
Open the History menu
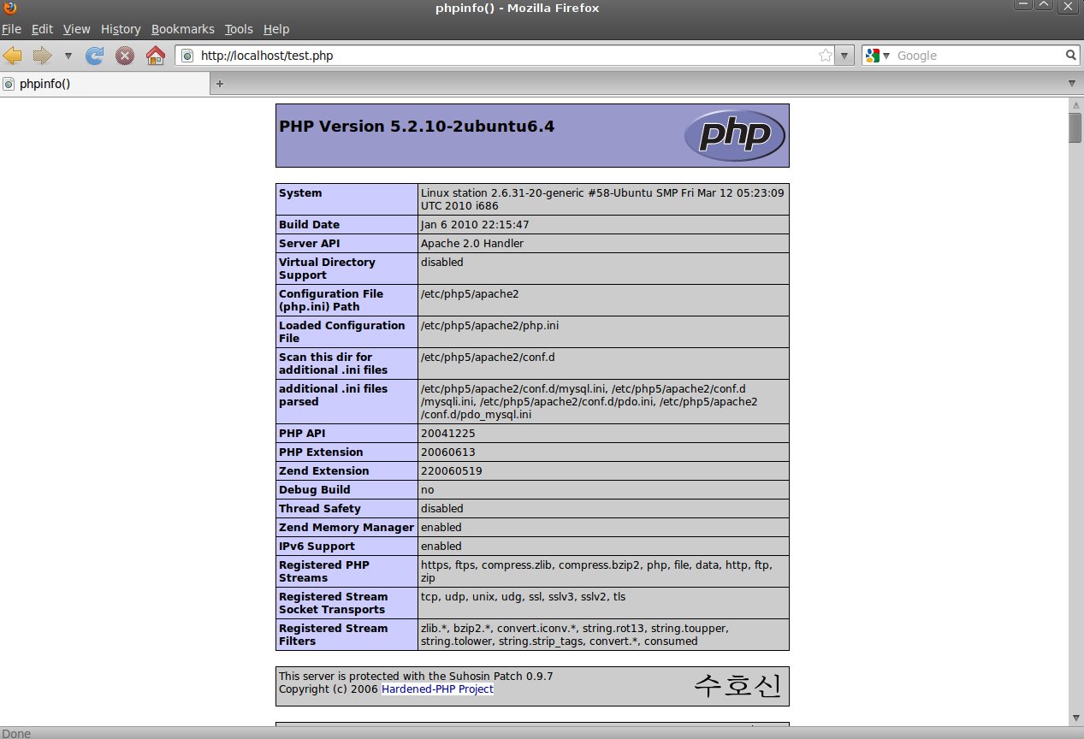tap(121, 29)
